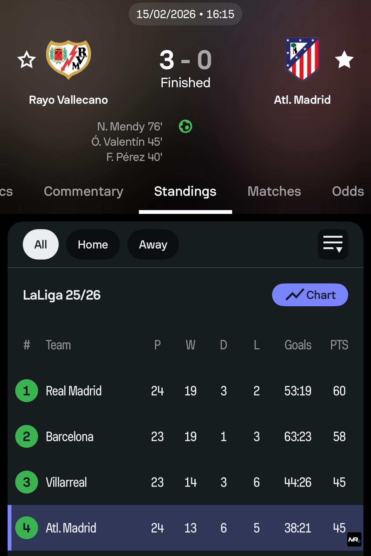Favorite Rayo Vallecano with the outline star
The width and height of the screenshot is (371, 556).
27,60
